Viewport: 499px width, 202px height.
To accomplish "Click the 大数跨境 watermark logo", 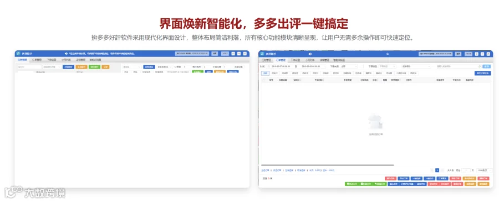I will [34, 193].
